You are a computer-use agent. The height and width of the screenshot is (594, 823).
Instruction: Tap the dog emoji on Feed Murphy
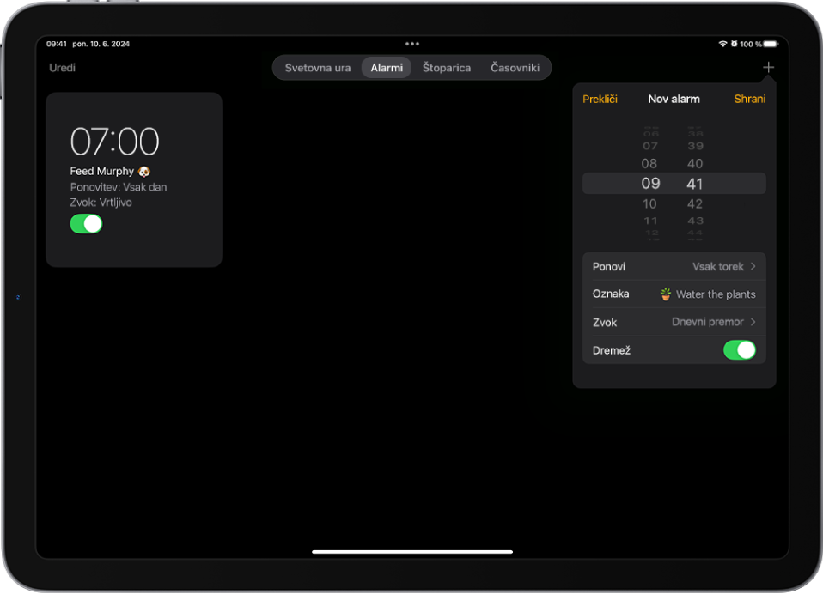[143, 172]
